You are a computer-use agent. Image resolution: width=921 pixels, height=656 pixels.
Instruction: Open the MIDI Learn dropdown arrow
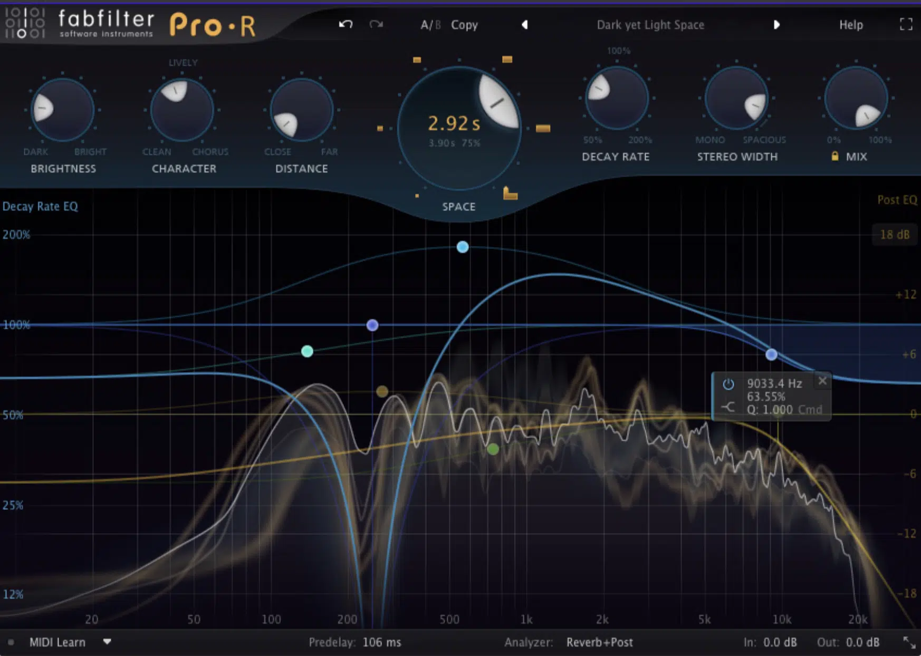(x=107, y=642)
